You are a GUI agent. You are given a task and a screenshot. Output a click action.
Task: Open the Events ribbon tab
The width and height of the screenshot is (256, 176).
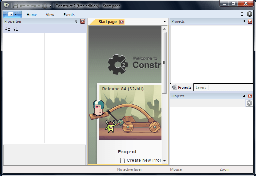point(69,15)
